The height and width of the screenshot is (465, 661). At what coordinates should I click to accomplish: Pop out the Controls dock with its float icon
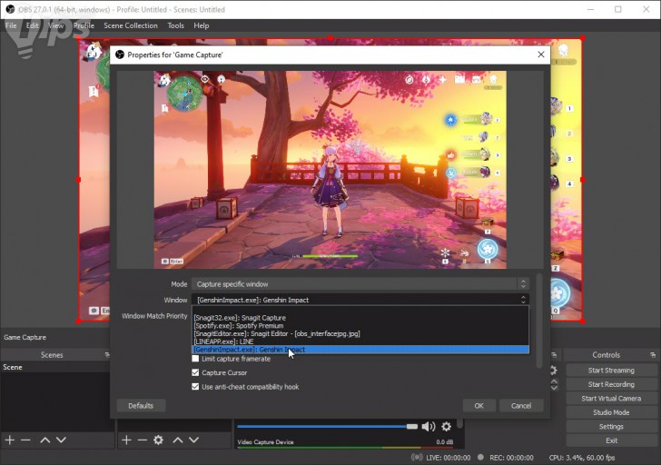(653, 355)
